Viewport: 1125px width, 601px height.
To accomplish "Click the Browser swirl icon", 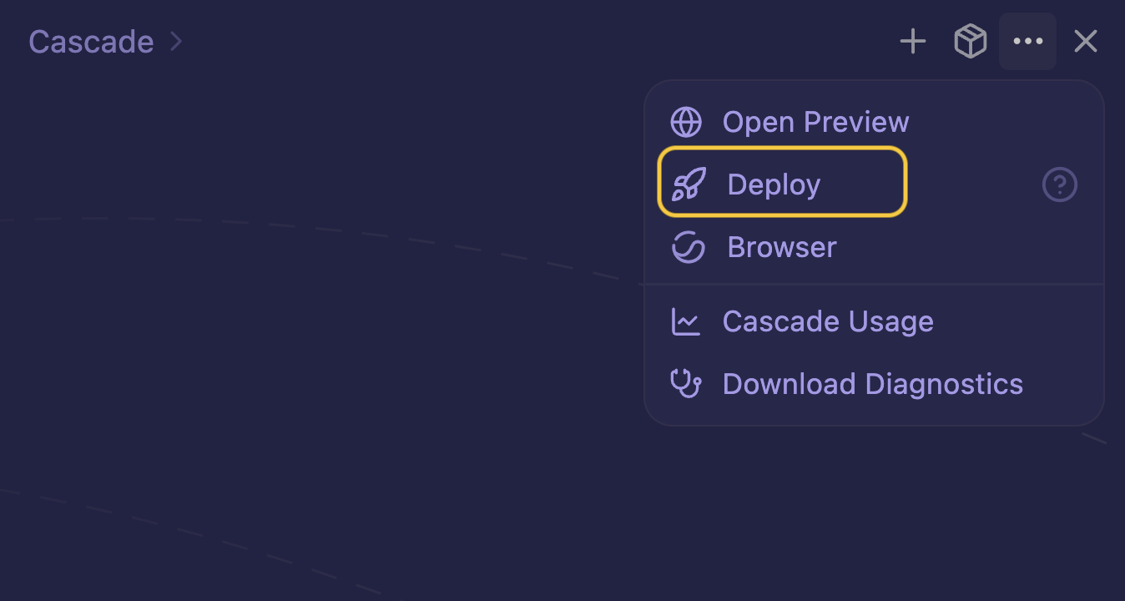I will tap(689, 247).
